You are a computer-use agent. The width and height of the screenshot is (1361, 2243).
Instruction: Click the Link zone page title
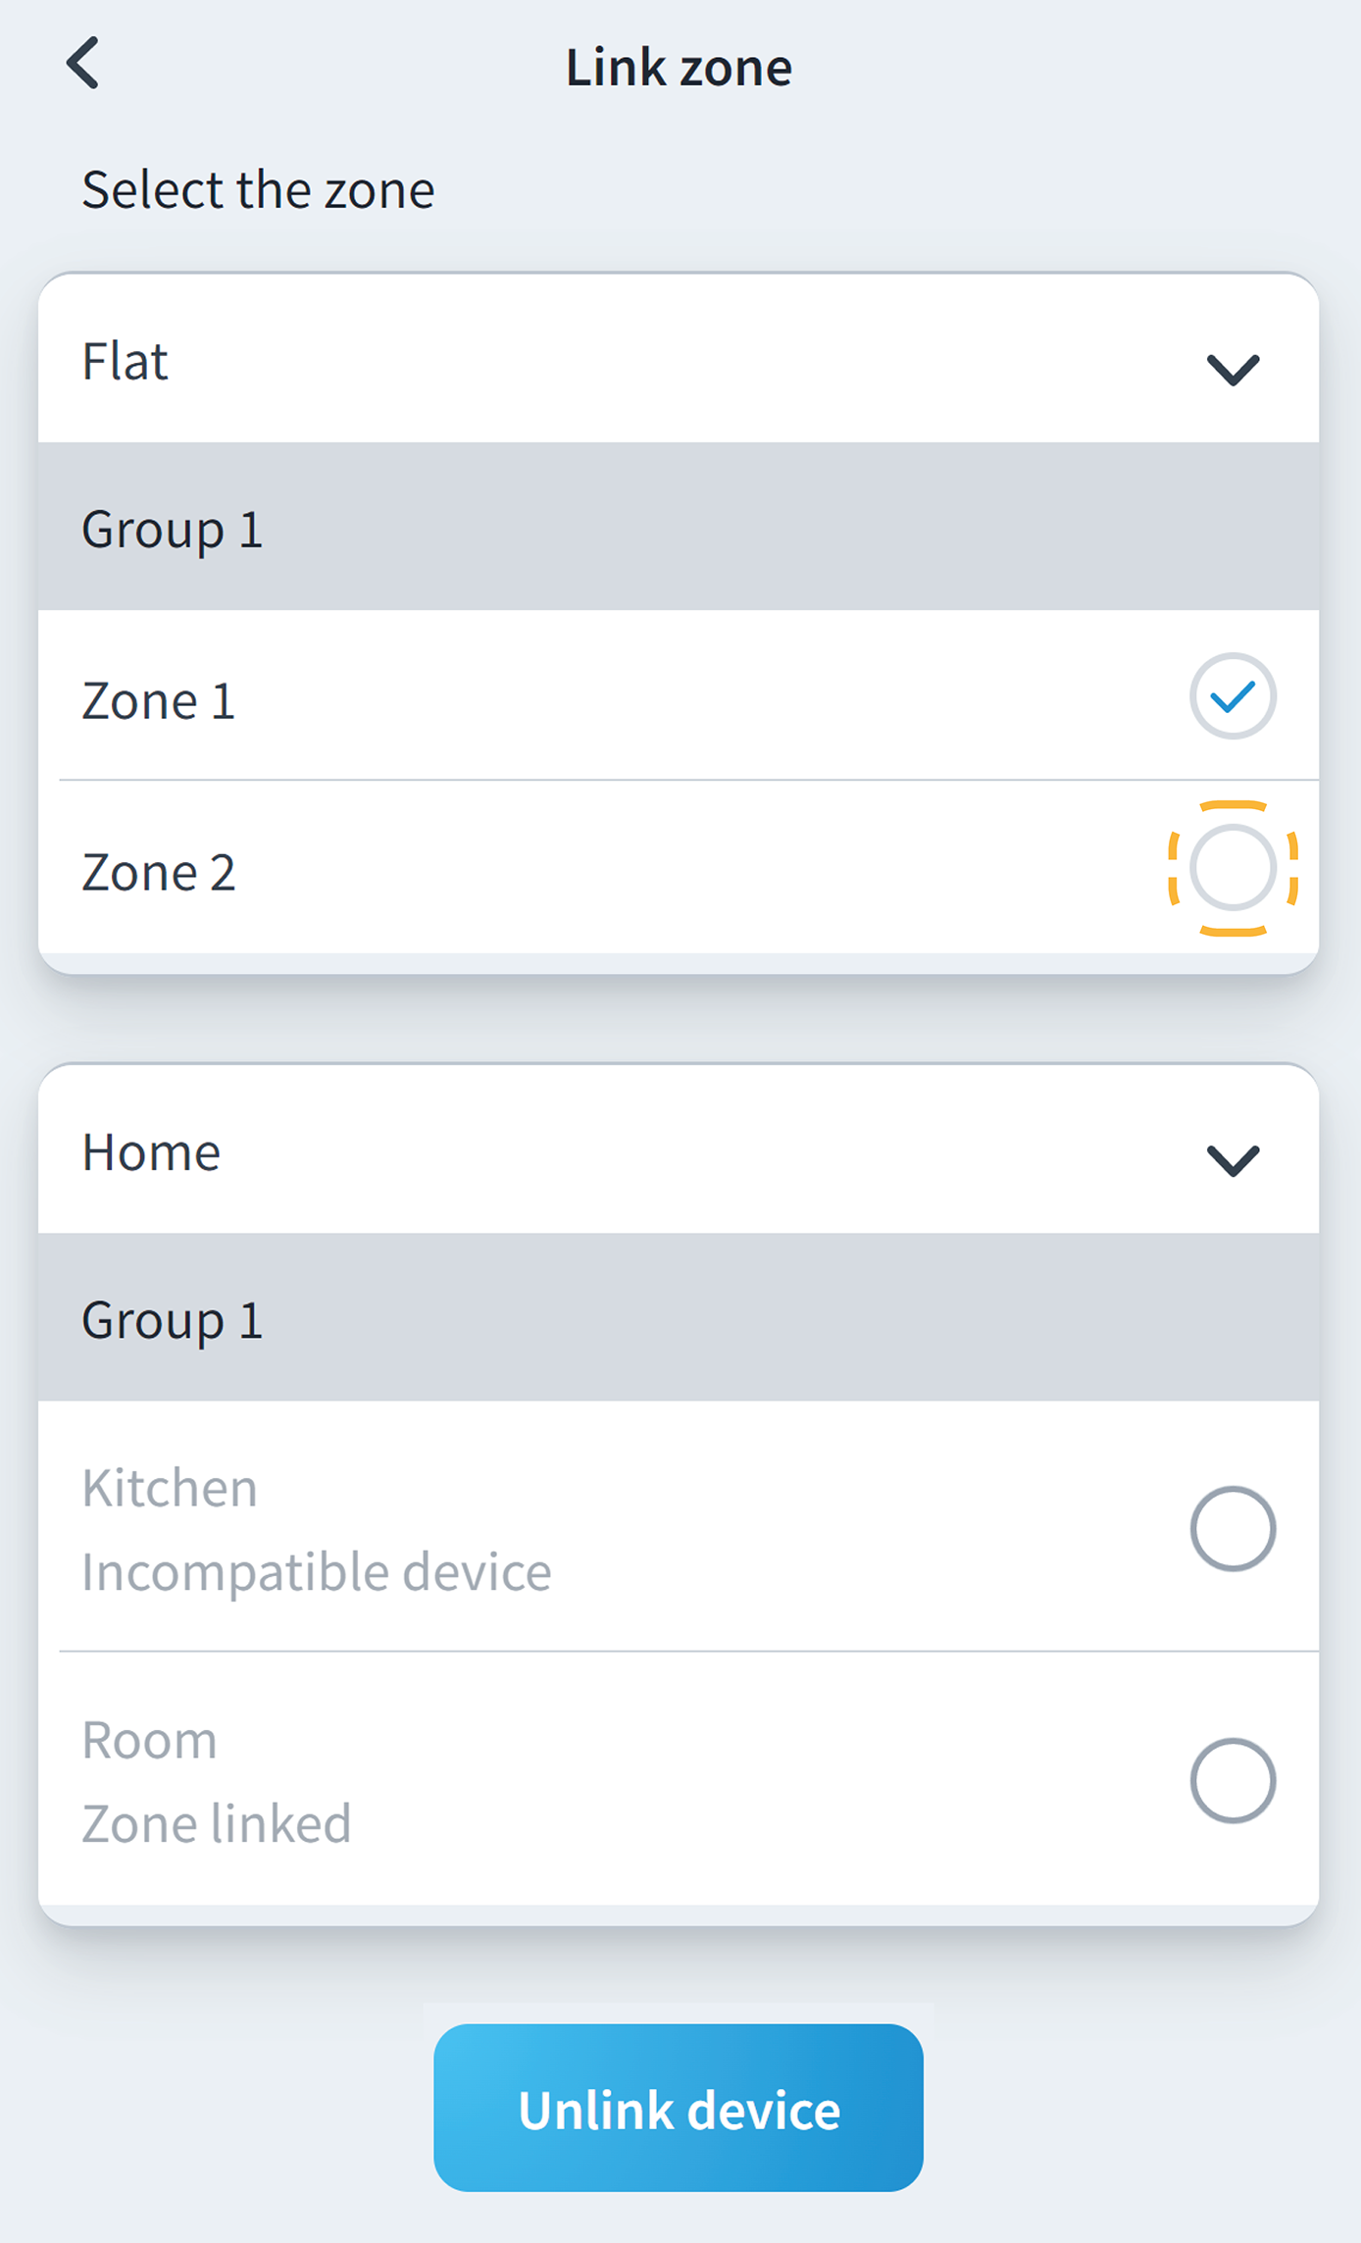(x=679, y=68)
